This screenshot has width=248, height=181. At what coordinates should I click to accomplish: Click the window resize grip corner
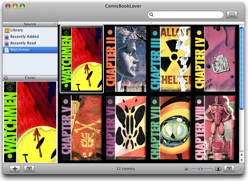coord(240,171)
